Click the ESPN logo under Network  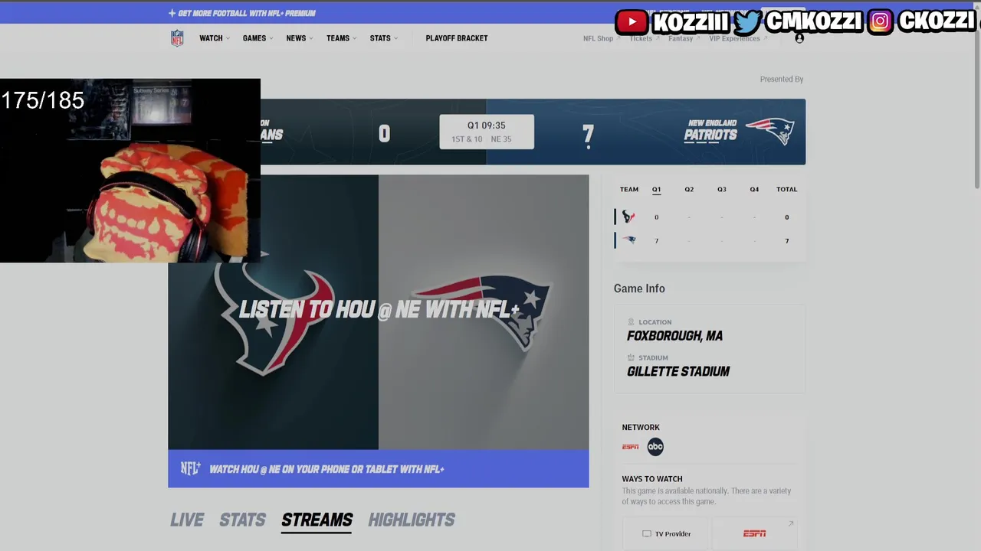(630, 447)
